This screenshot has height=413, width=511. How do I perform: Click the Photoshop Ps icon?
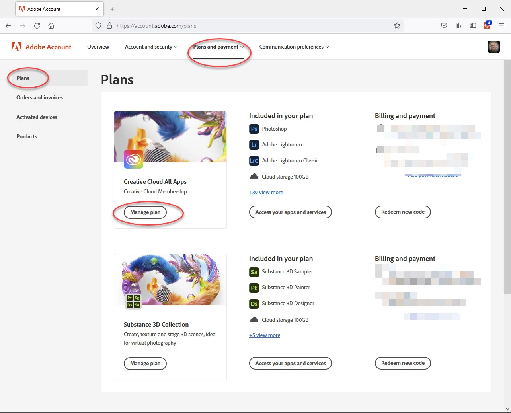pos(254,129)
